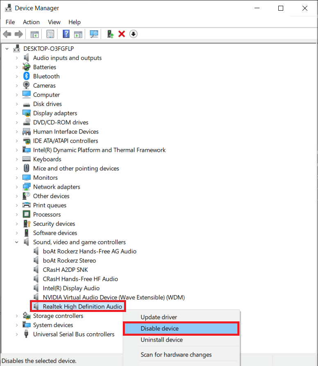Click Uninstall device in context menu
Screen dimensions: 318x366
coord(161,340)
